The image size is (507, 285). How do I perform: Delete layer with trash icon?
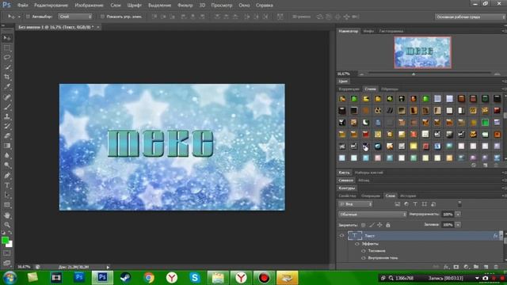click(496, 267)
